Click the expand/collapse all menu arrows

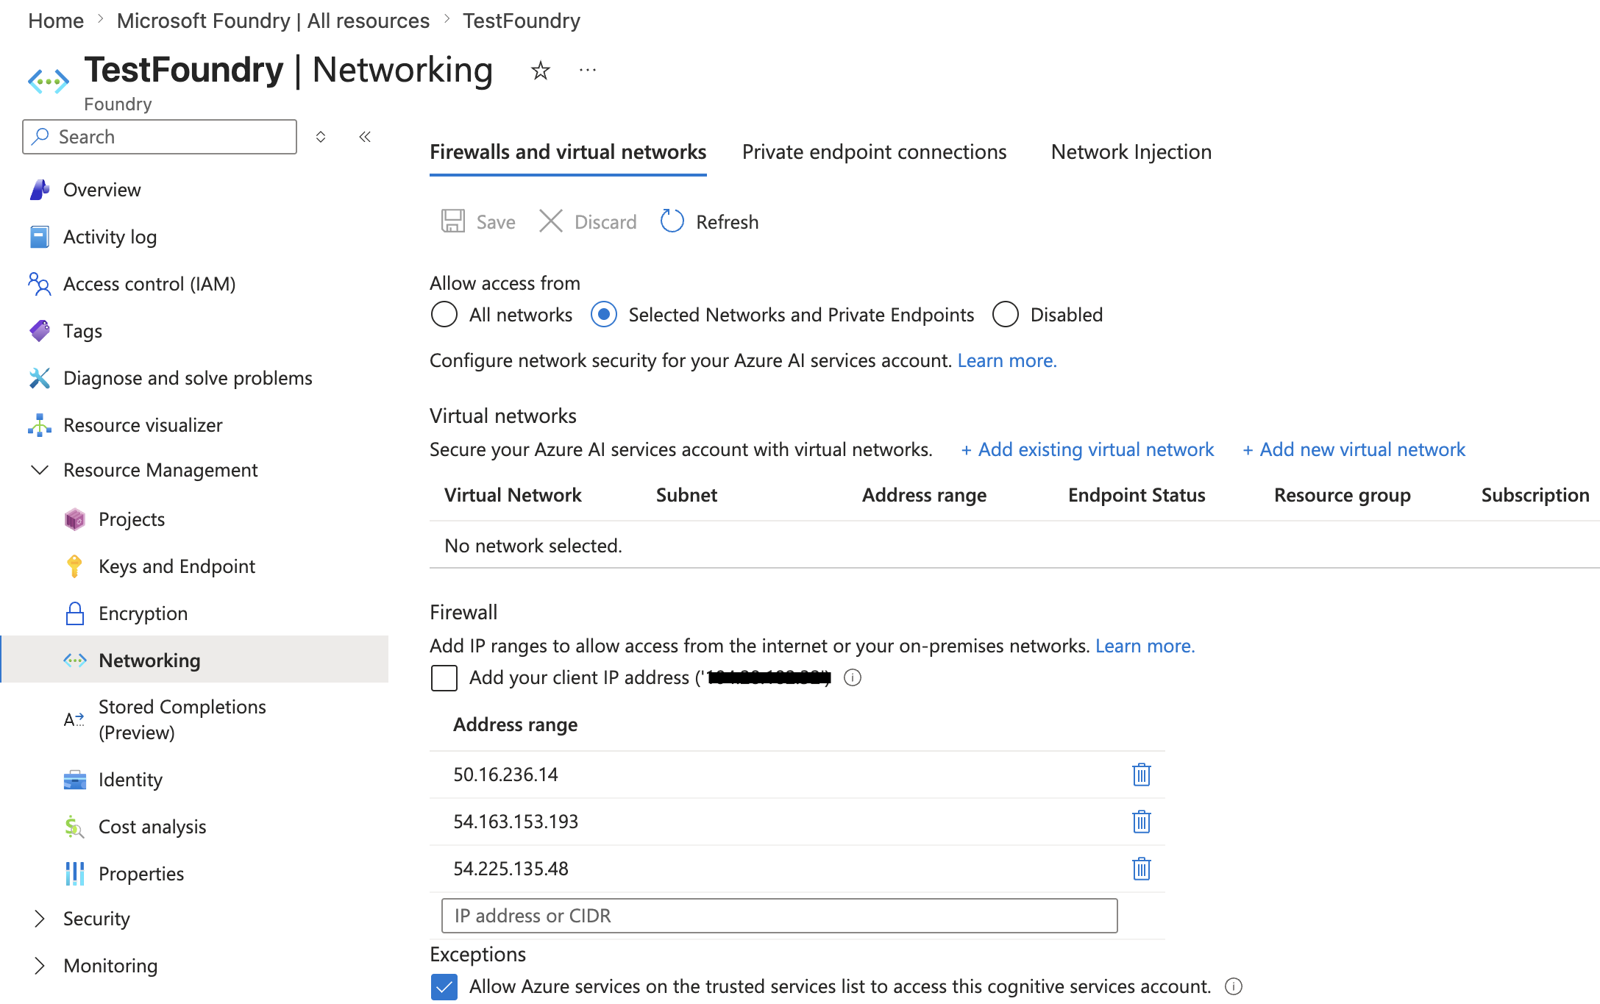[x=321, y=137]
